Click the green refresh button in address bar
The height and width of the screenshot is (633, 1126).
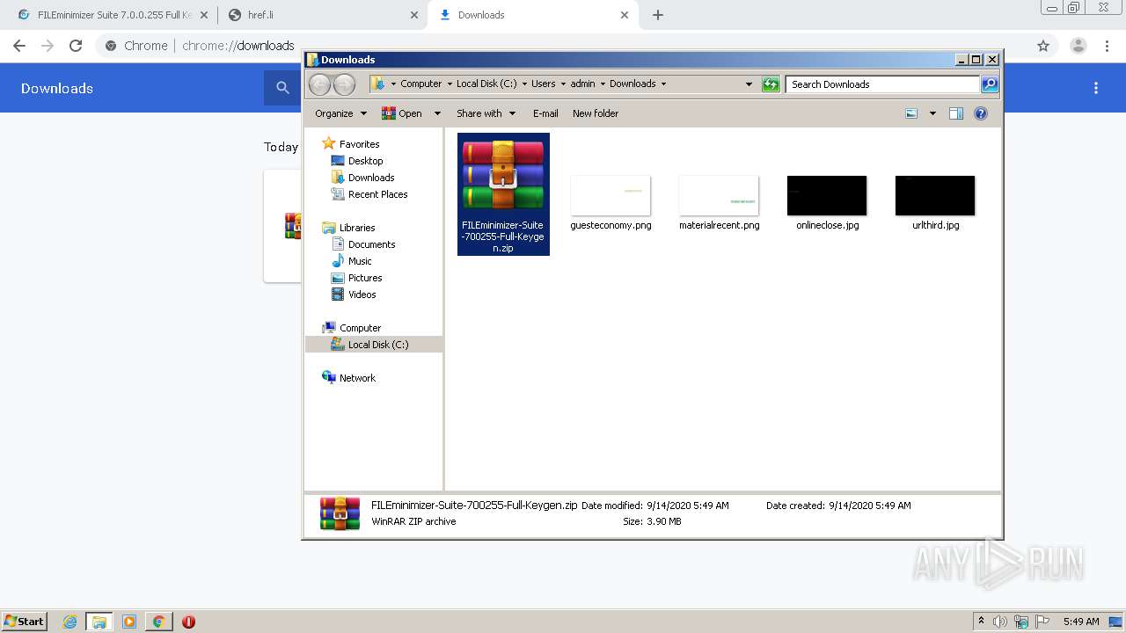(x=771, y=84)
